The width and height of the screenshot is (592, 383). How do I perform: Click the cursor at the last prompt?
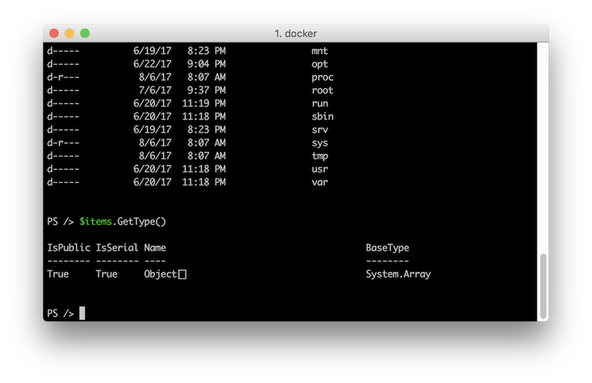[x=83, y=314]
